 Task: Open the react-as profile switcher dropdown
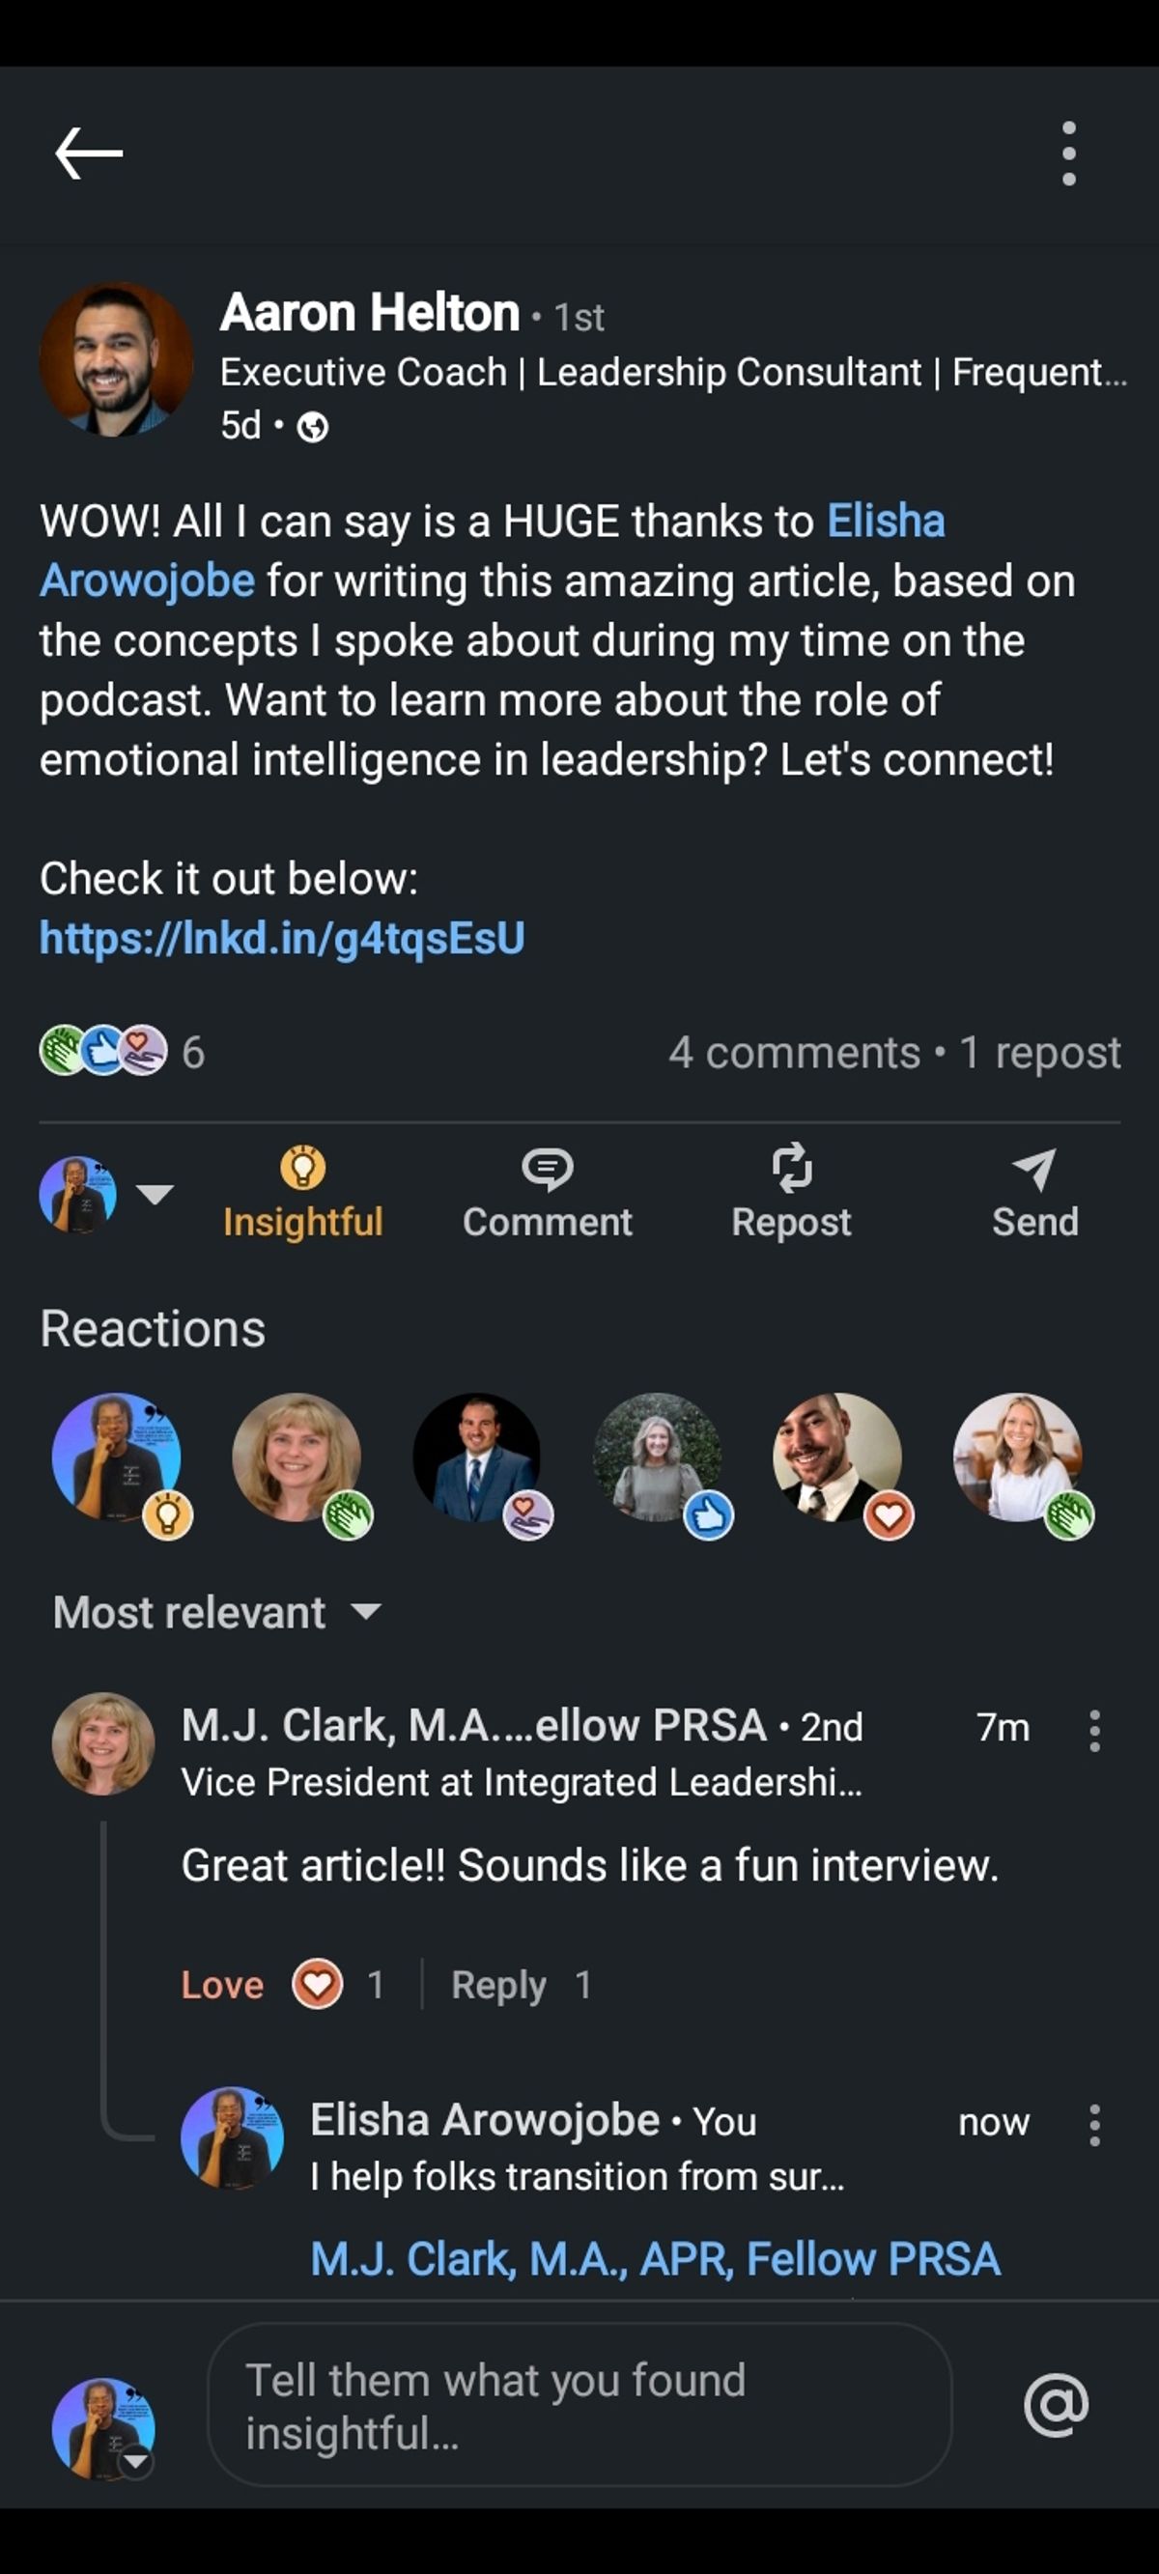[154, 1193]
